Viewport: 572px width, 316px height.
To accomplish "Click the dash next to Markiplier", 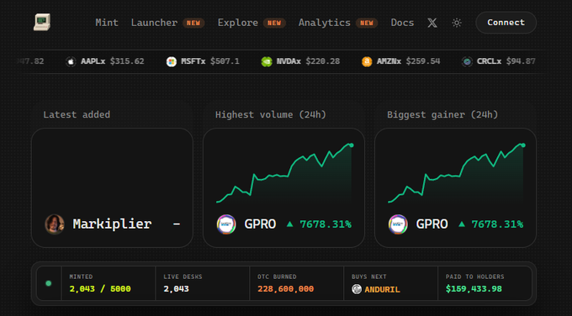I will [x=177, y=224].
